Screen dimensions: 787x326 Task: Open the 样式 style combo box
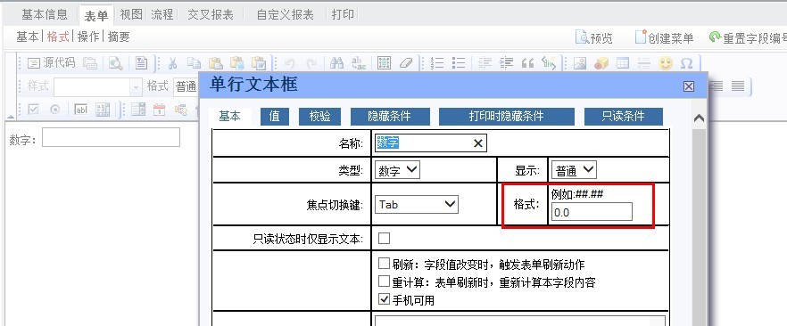click(98, 86)
